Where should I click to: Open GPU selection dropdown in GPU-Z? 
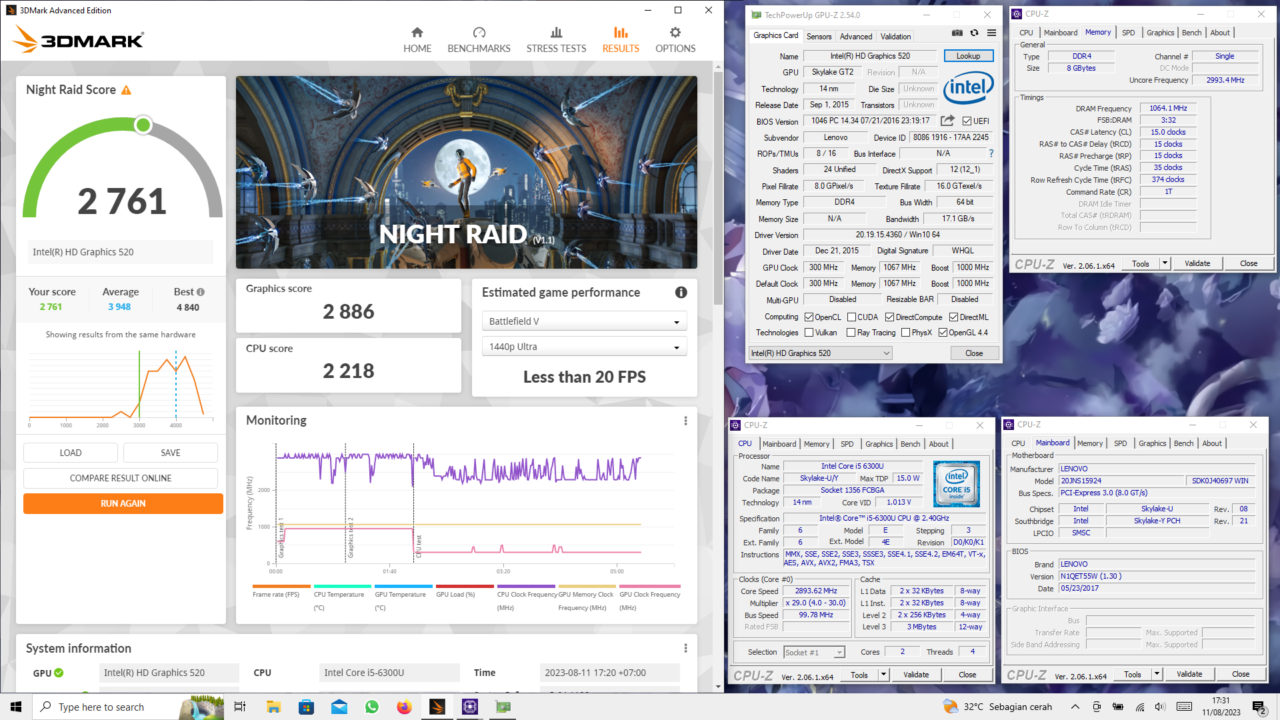pos(821,353)
